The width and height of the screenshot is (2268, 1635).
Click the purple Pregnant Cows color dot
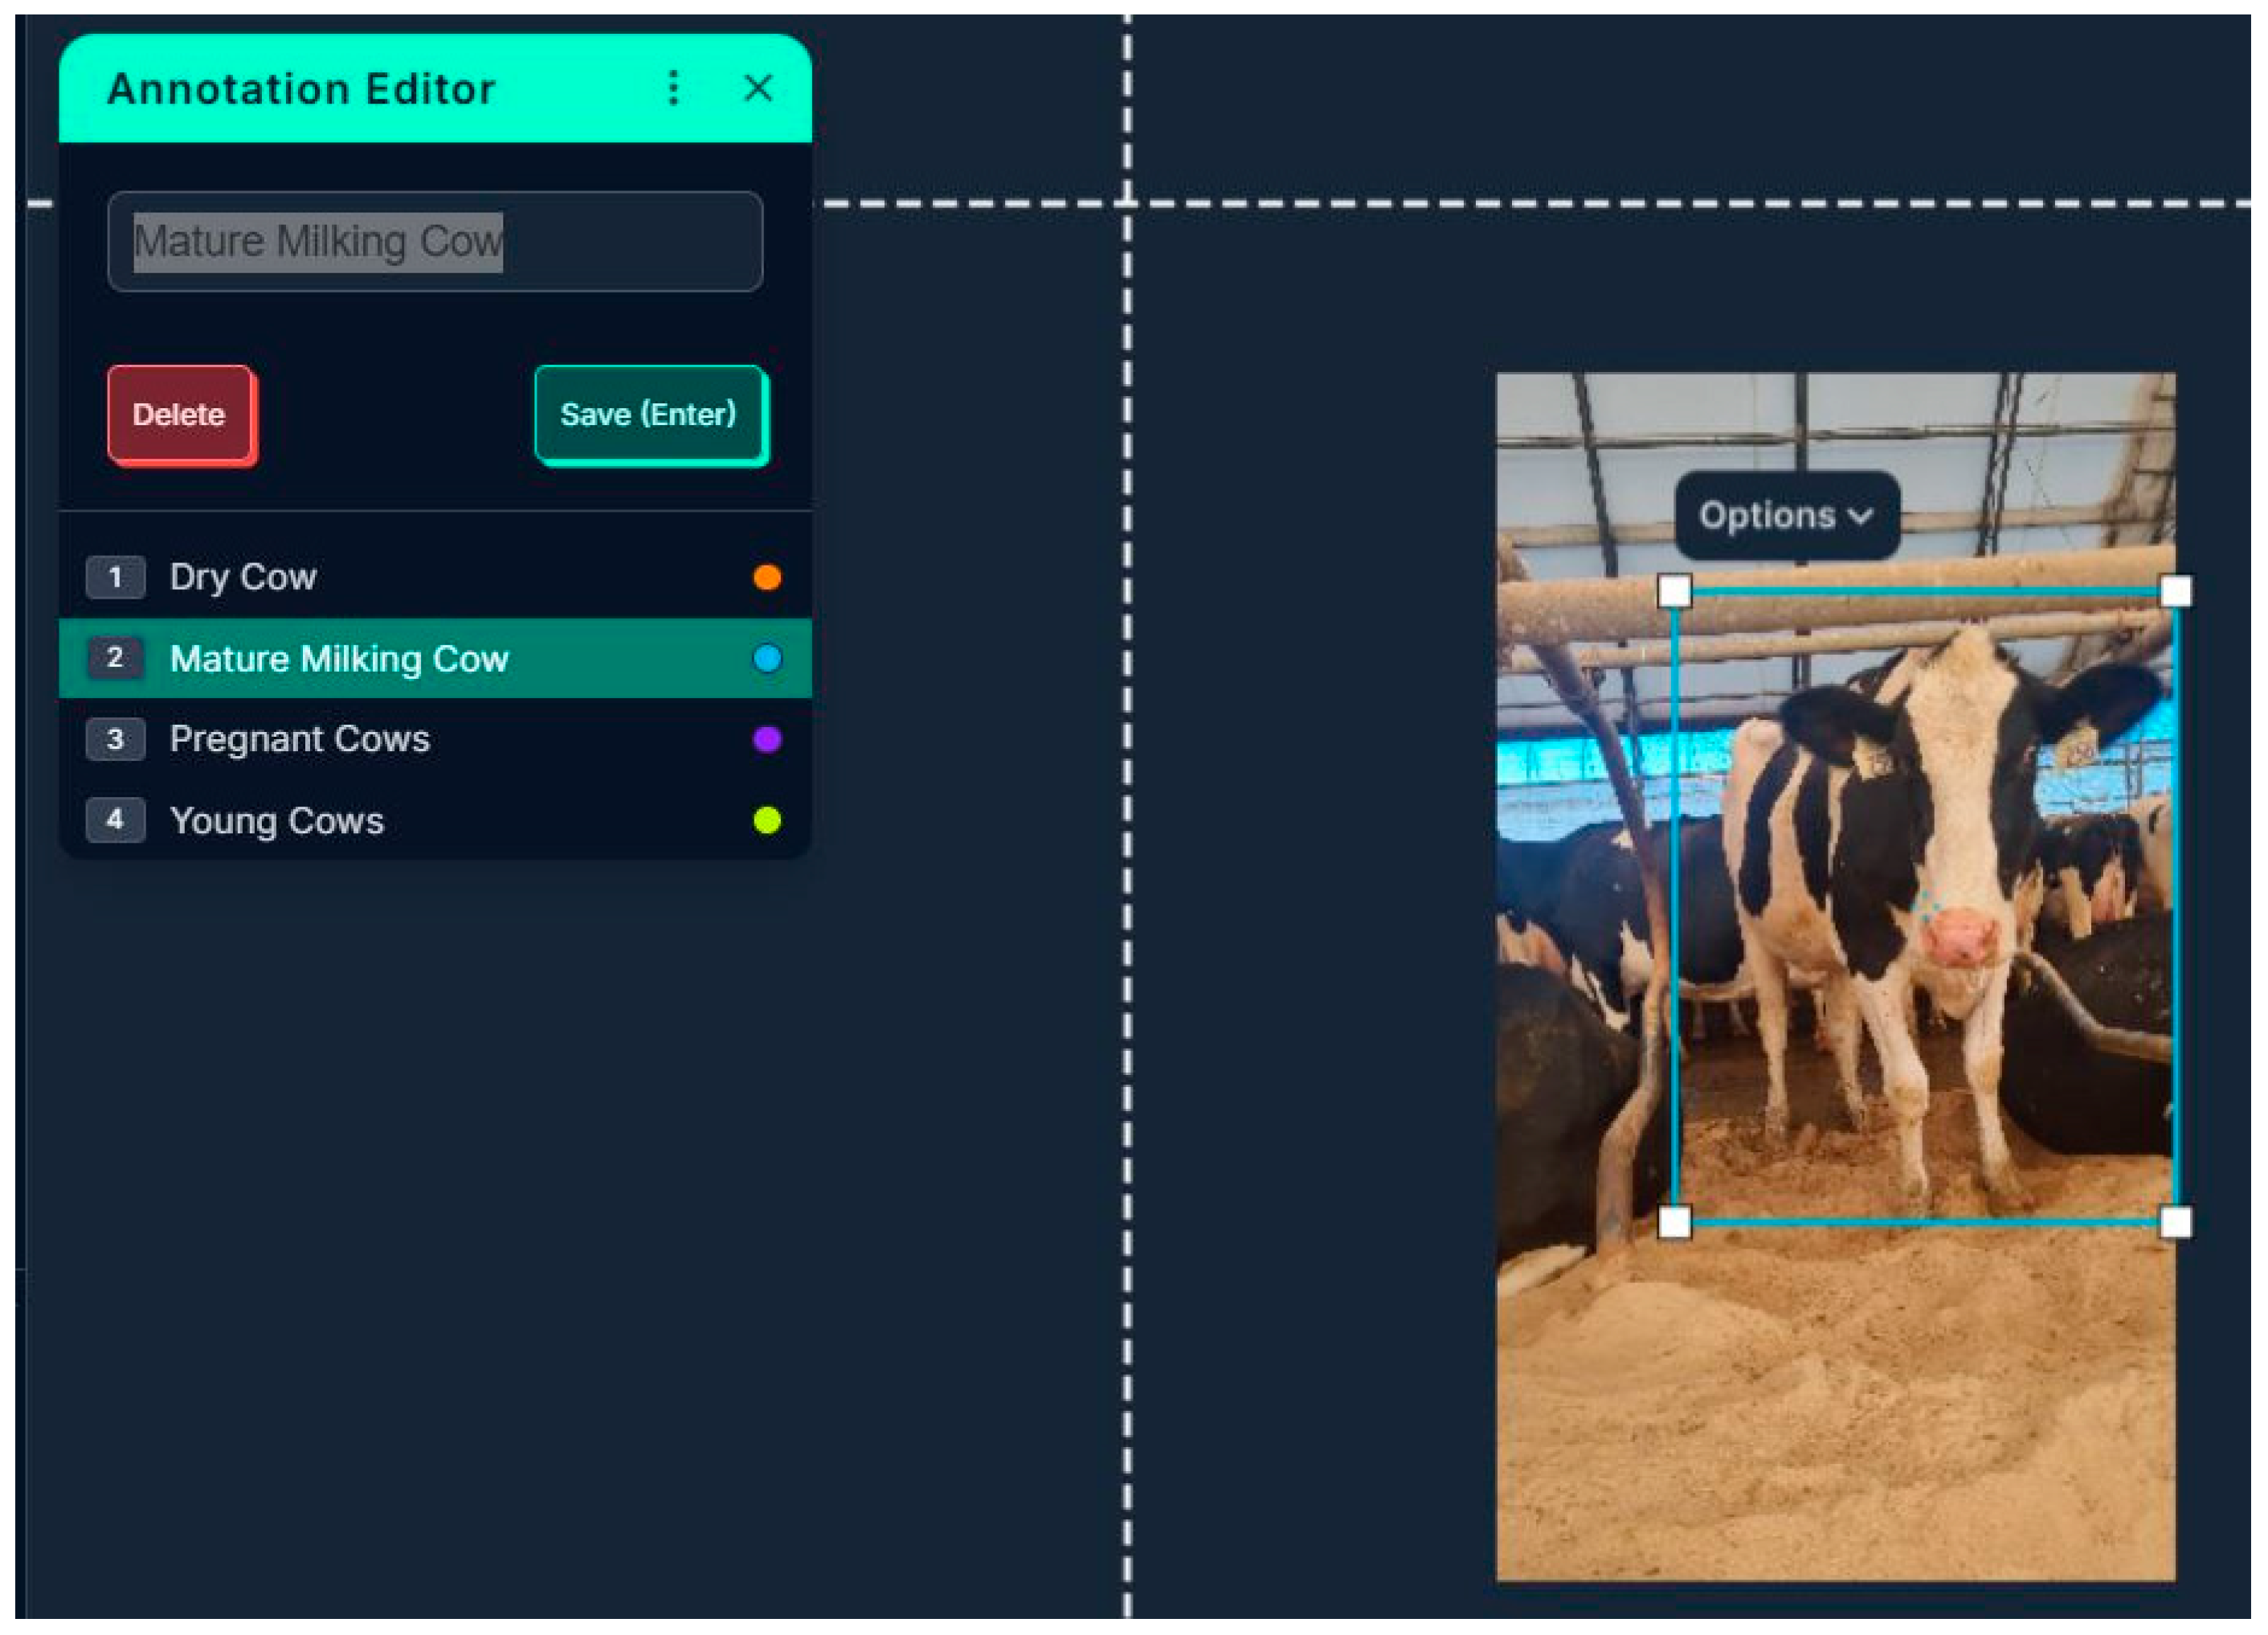pos(767,739)
